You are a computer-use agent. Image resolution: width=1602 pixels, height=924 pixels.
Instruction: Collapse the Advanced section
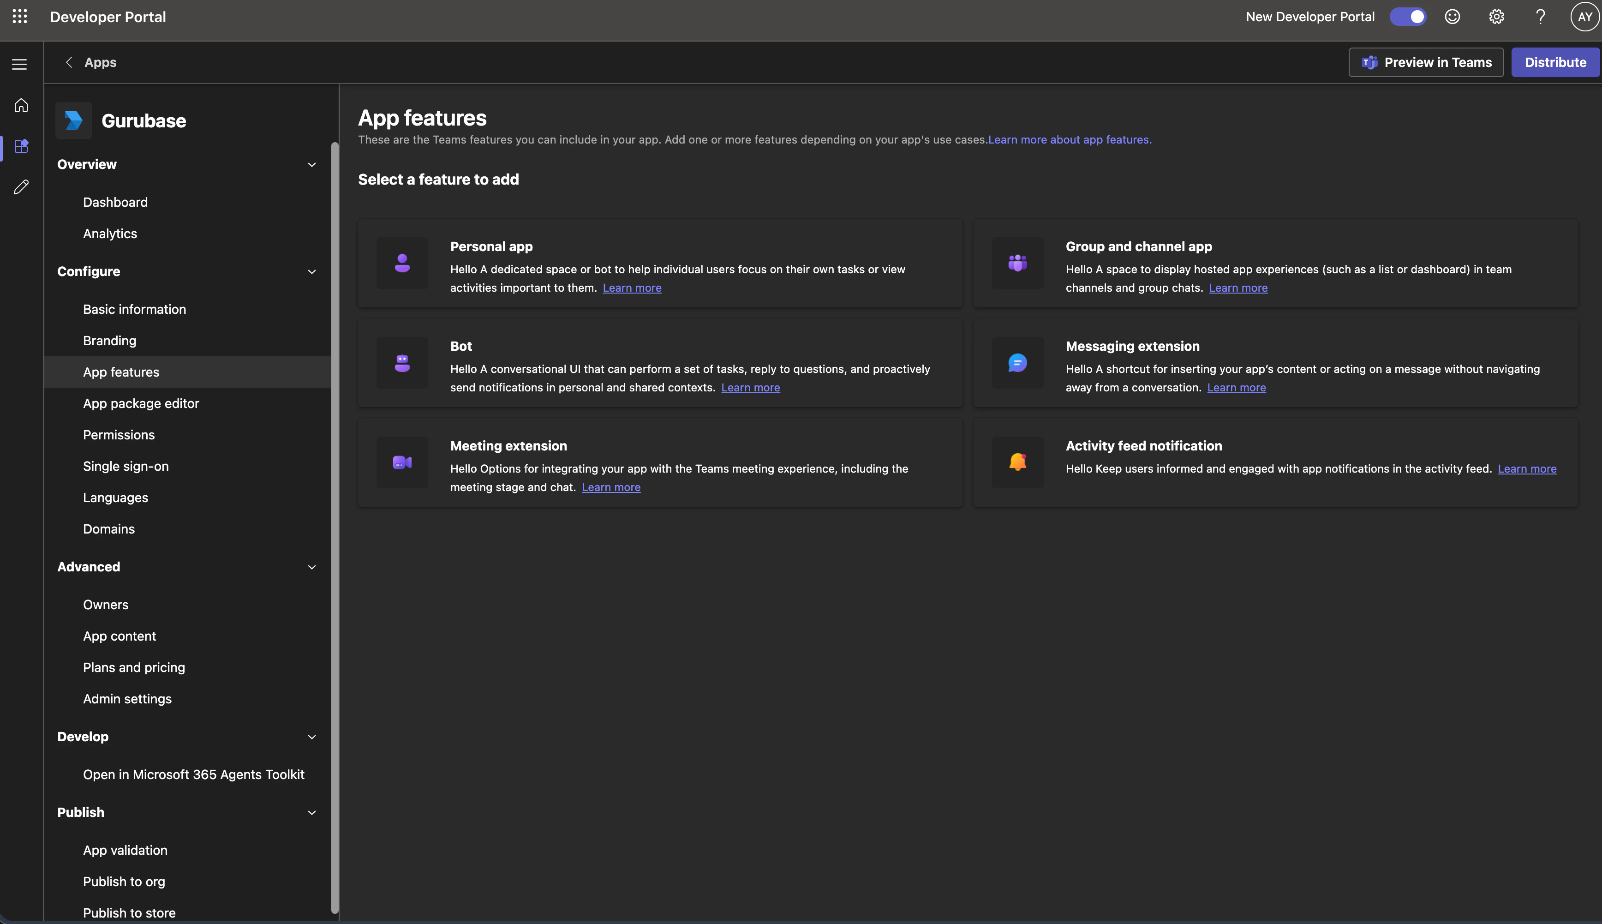311,567
